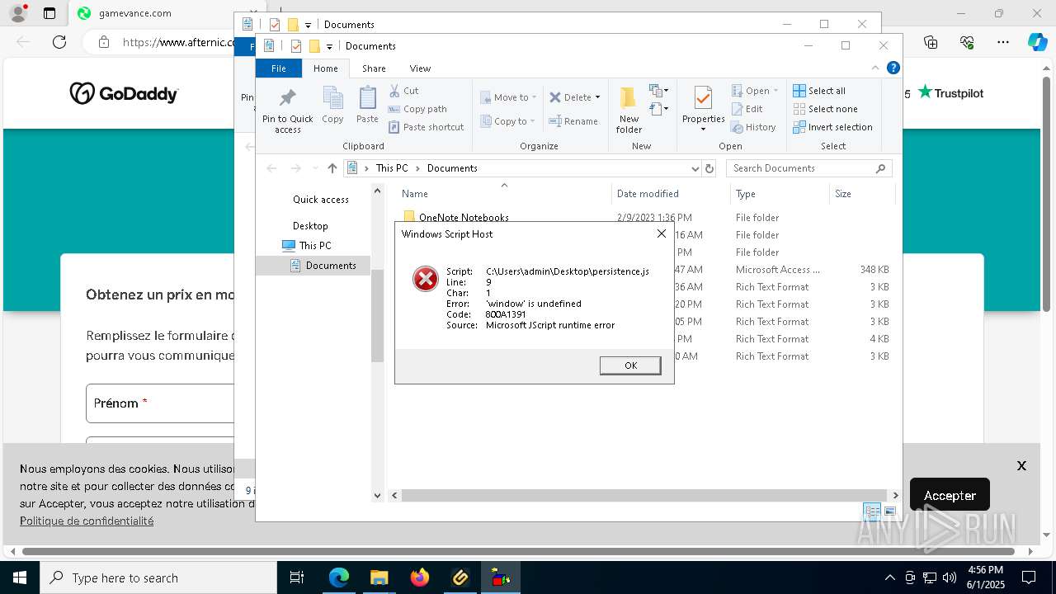Sort by the Size column header
Viewport: 1056px width, 594px height.
[x=843, y=194]
